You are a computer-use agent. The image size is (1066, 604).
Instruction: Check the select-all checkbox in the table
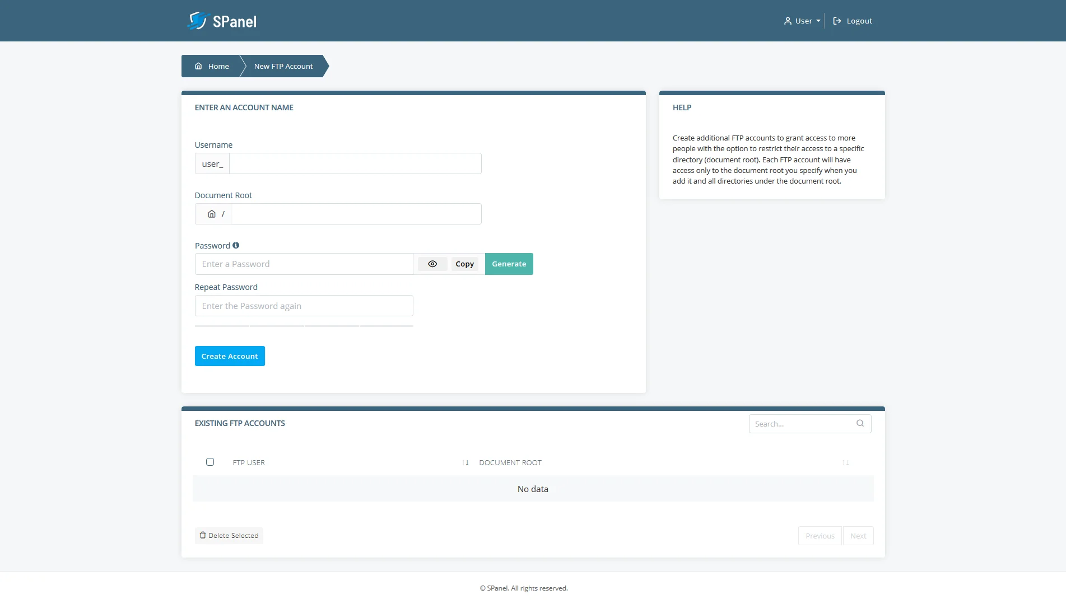(x=210, y=462)
